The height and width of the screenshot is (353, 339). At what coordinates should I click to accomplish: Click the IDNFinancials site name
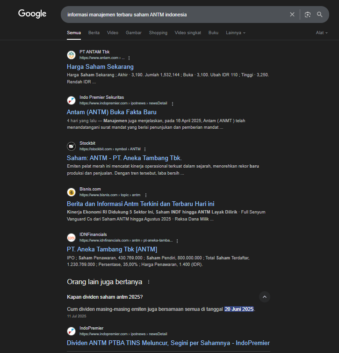[x=93, y=235]
